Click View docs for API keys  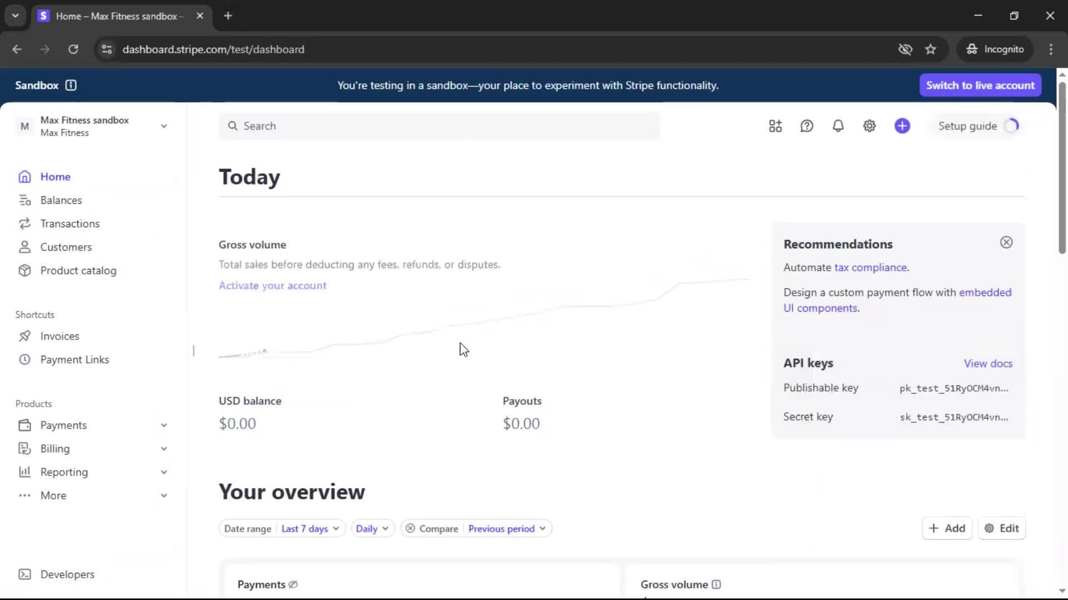click(x=988, y=363)
